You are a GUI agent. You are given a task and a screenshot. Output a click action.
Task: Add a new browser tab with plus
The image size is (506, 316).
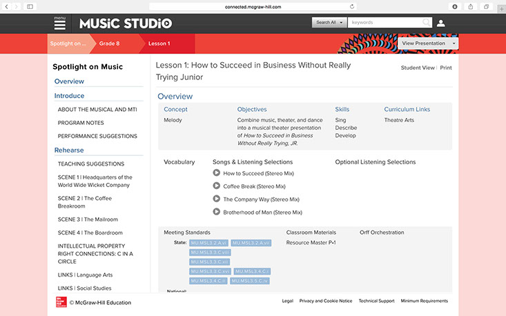tap(501, 10)
